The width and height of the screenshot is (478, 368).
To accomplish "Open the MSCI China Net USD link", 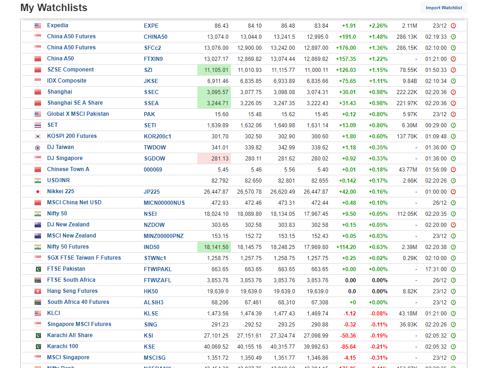I will click(x=74, y=202).
